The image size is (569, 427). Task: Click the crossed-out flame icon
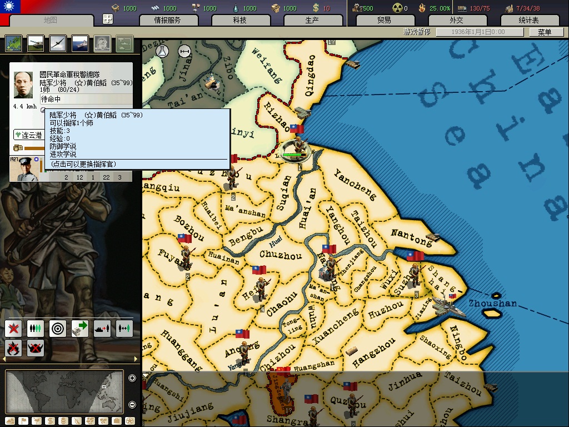point(13,348)
